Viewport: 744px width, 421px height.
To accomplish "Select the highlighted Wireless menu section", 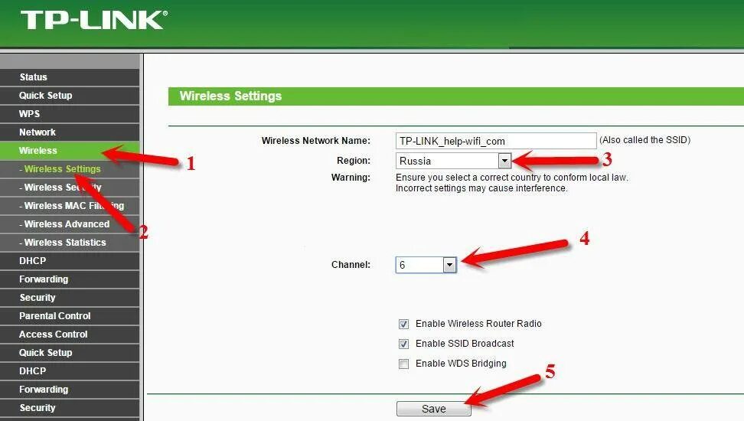I will coord(70,151).
